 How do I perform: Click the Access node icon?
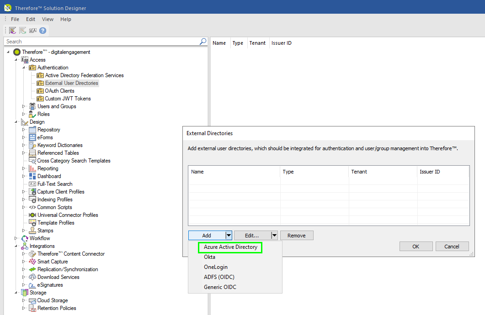point(25,60)
